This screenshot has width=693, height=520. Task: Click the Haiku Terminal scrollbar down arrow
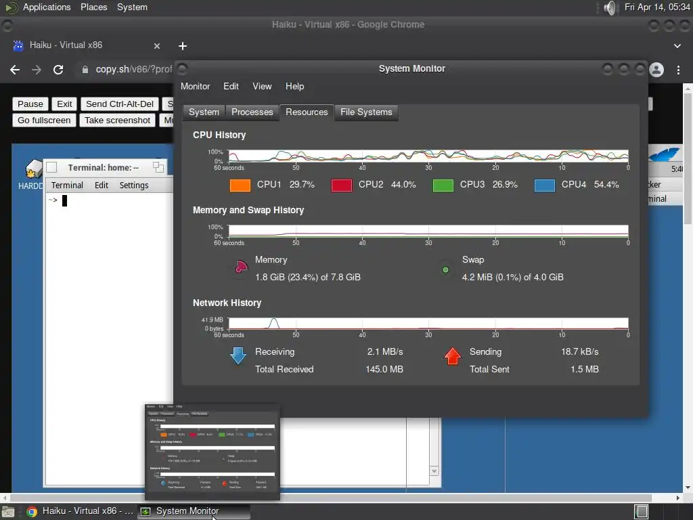point(434,471)
